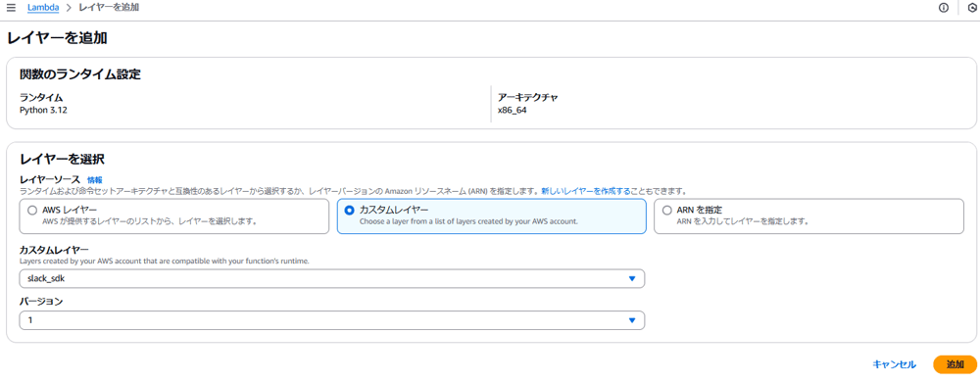980x382 pixels.
Task: Open the hamburger navigation menu
Action: (x=11, y=8)
